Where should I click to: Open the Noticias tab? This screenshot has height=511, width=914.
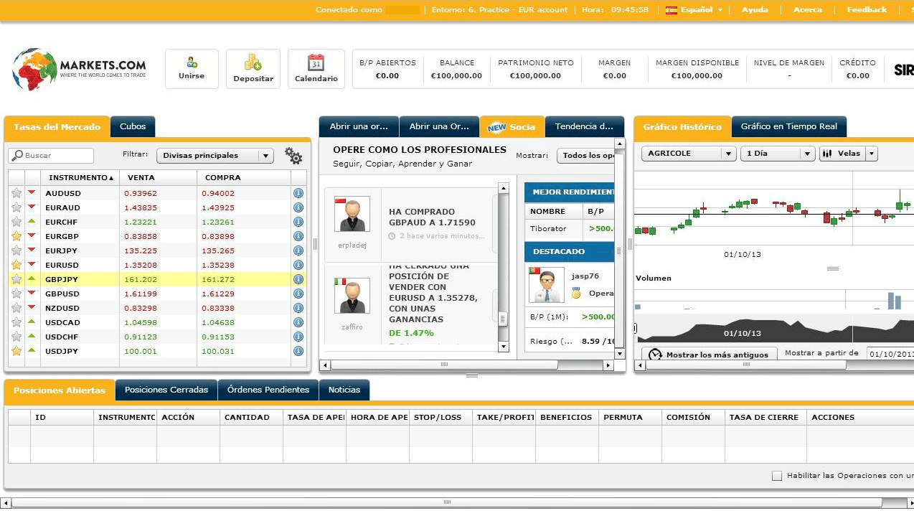344,390
